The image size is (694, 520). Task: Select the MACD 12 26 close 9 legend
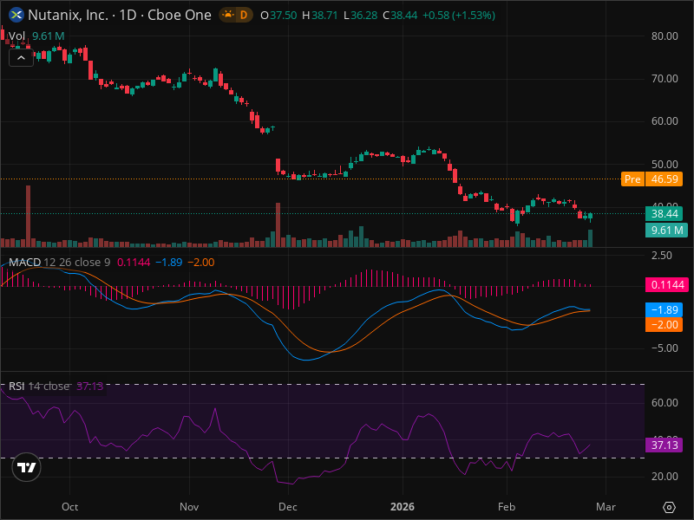click(x=59, y=263)
